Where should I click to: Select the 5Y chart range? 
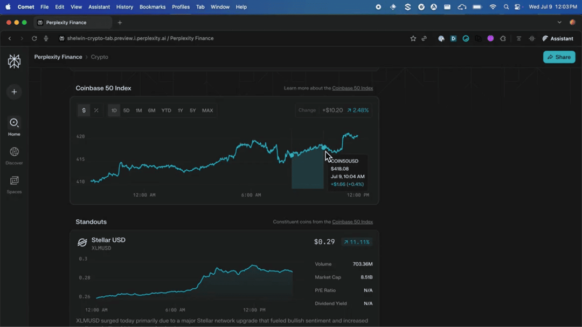[x=192, y=110]
